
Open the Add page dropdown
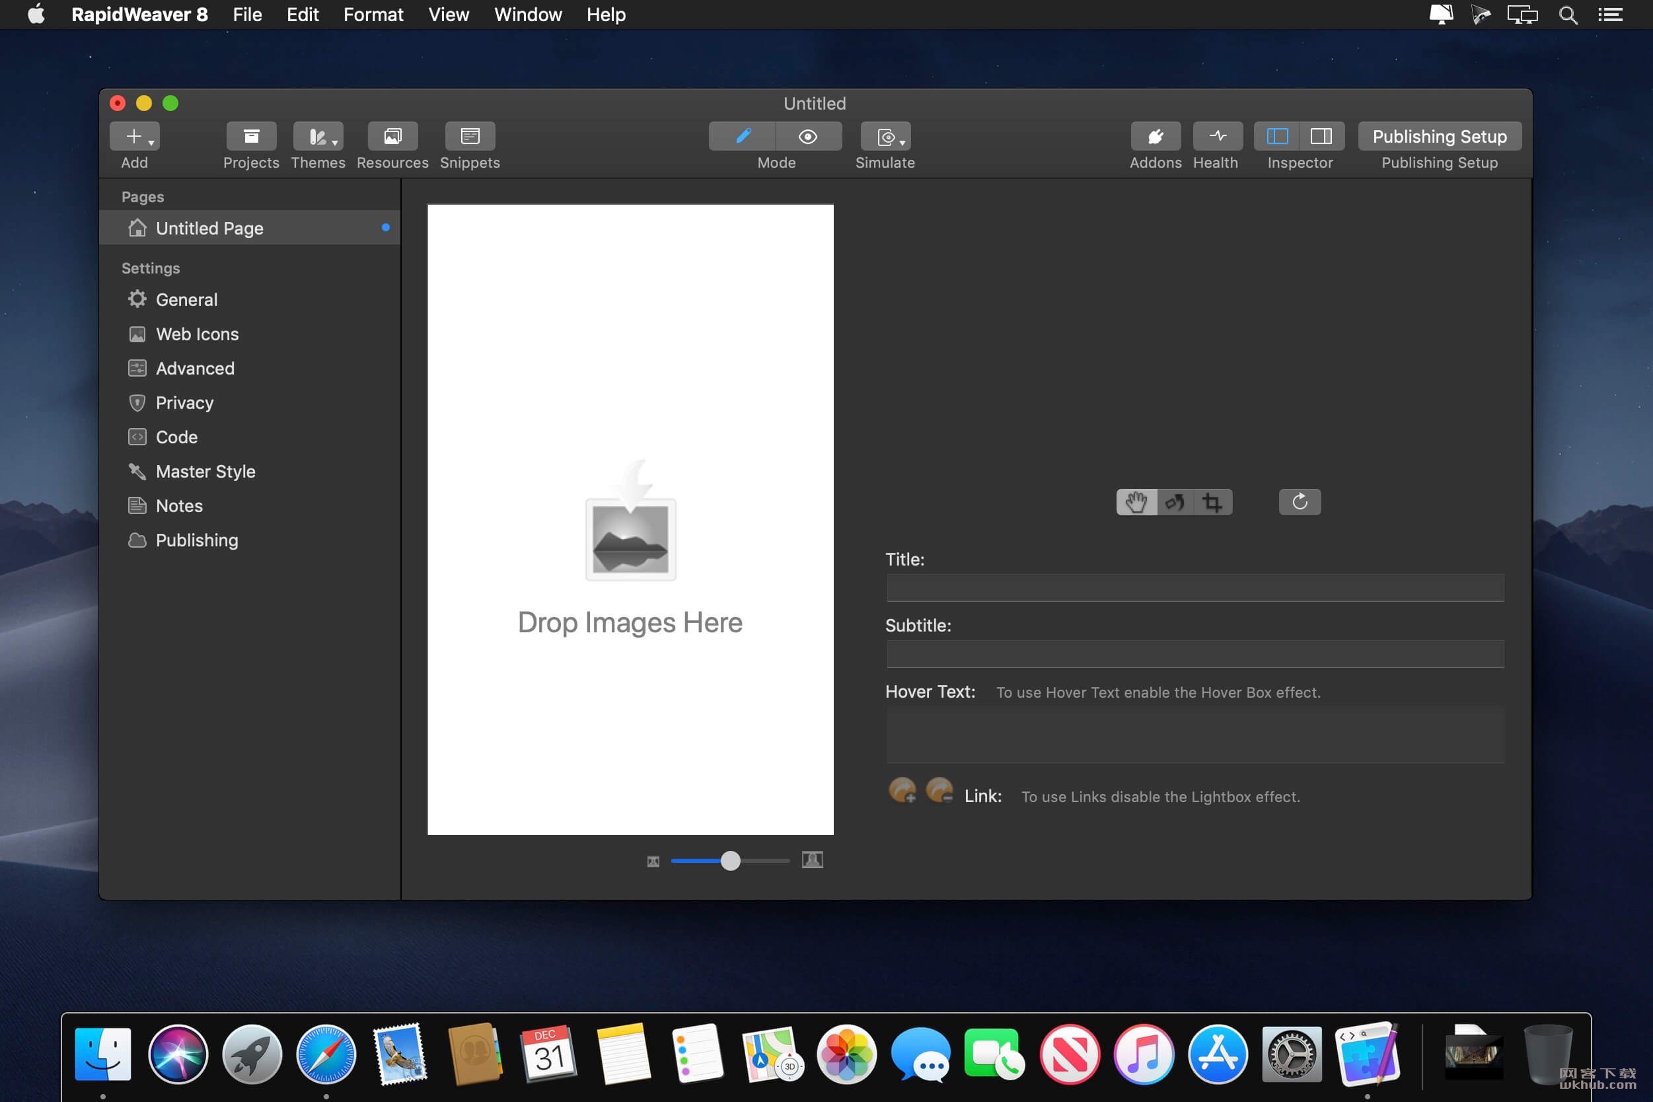coord(134,136)
